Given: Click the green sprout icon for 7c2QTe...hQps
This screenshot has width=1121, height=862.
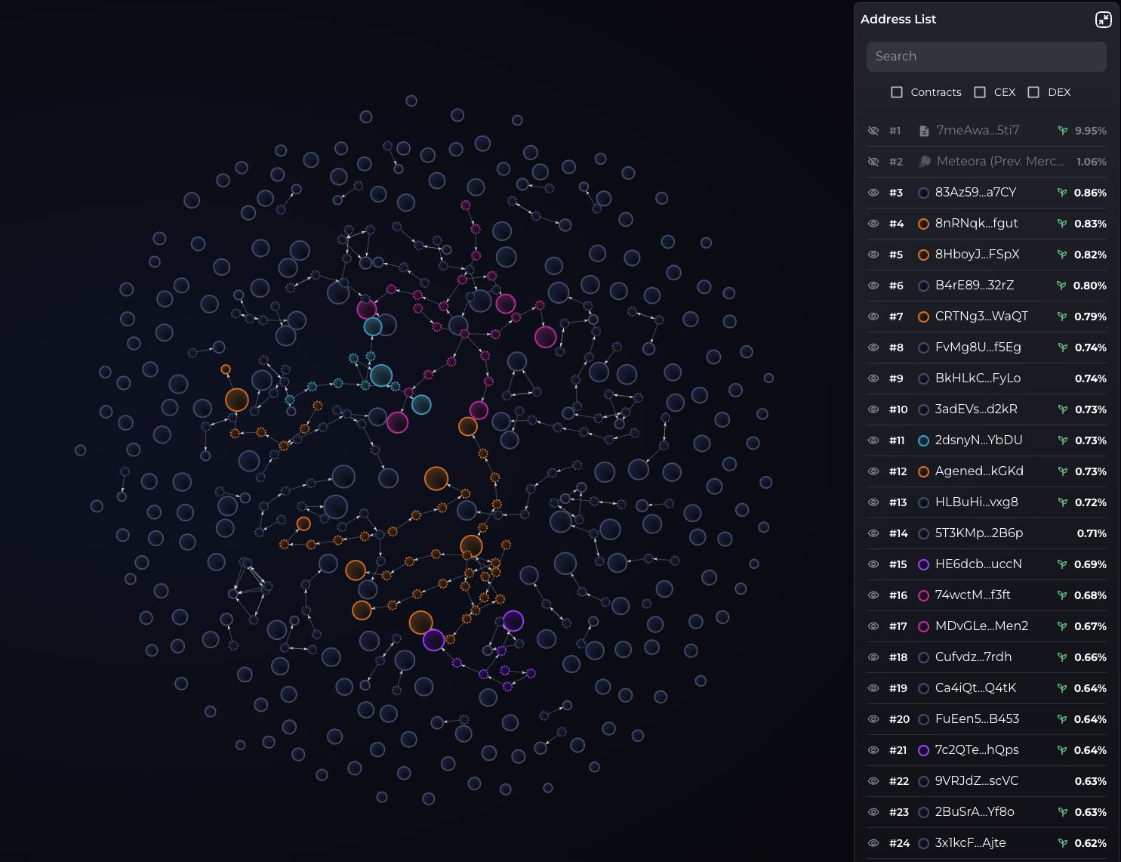Looking at the screenshot, I should (1062, 750).
